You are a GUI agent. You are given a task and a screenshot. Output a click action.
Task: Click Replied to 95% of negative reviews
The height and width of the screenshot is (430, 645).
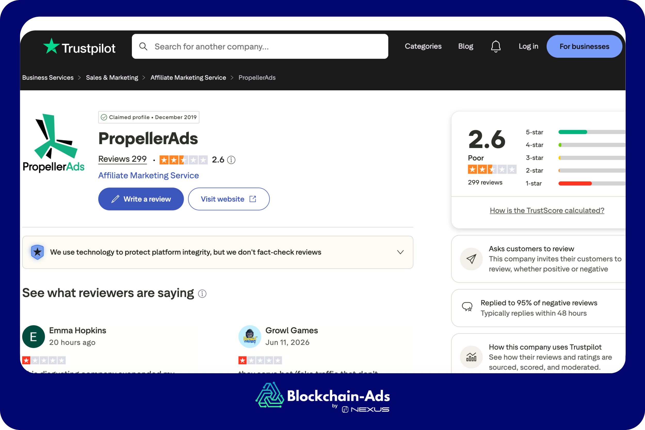pos(539,303)
